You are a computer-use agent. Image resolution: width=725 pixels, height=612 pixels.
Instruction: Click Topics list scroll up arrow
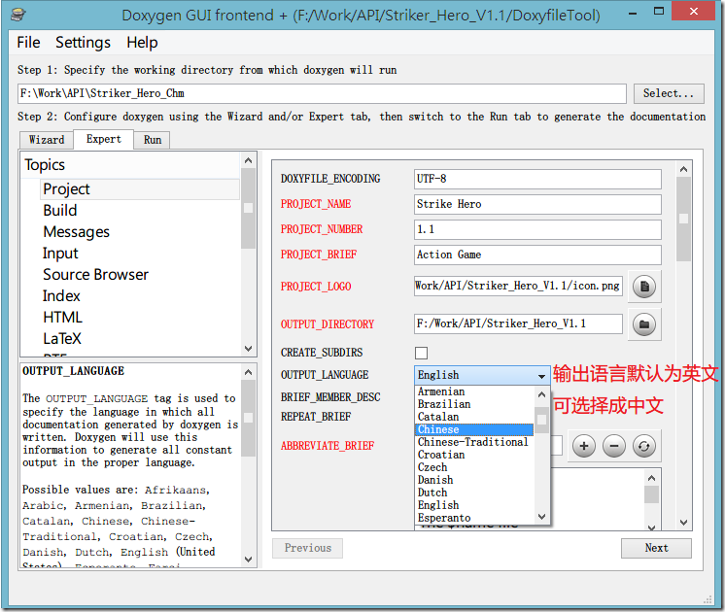[248, 160]
